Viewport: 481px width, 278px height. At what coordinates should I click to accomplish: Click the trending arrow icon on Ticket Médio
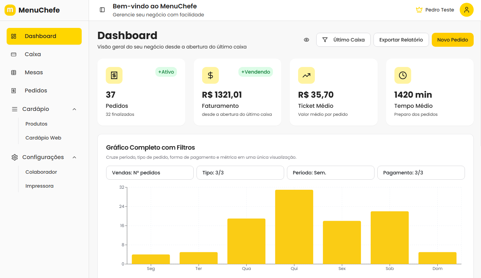(x=306, y=75)
